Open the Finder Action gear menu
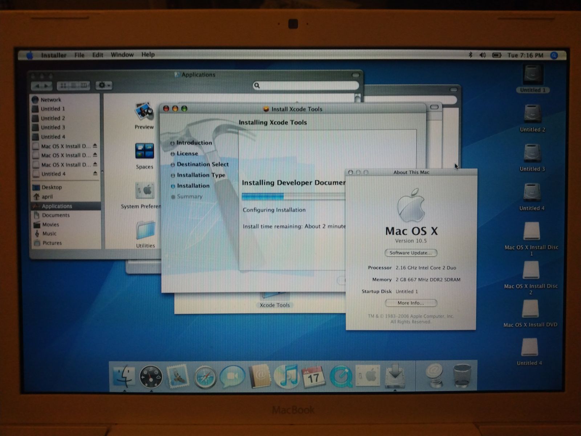This screenshot has height=436, width=581. [104, 85]
